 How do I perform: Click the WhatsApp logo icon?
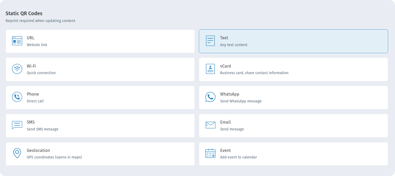click(210, 97)
